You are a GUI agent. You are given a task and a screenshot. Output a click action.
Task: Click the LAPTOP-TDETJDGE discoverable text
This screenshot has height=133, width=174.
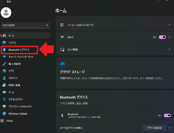click(84, 117)
